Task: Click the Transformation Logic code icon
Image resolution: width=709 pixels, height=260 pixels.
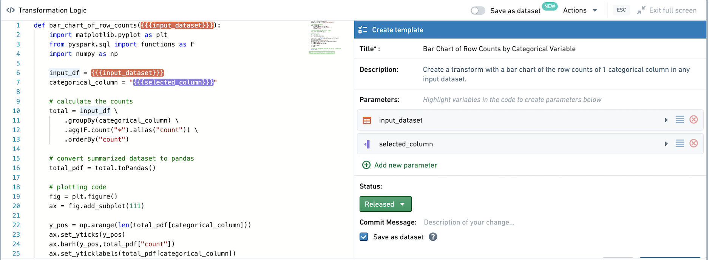Action: click(11, 10)
